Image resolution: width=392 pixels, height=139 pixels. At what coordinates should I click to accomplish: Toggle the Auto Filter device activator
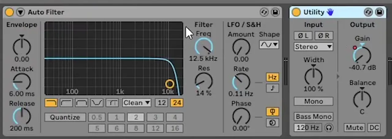[9, 12]
